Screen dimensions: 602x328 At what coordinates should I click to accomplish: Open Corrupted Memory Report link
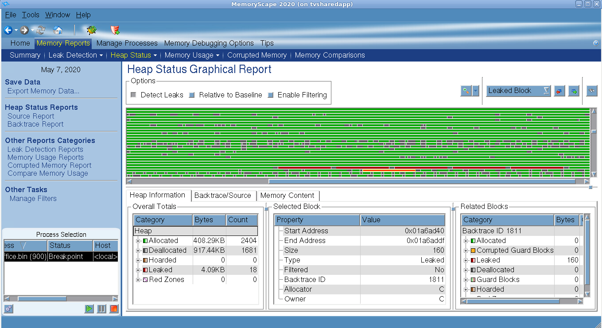pyautogui.click(x=50, y=166)
